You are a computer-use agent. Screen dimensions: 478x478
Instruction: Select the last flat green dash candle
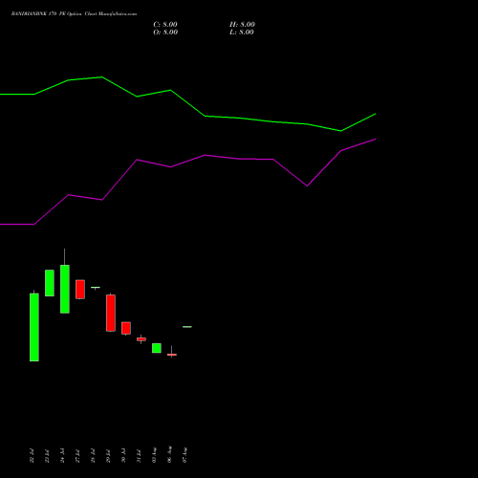(187, 327)
